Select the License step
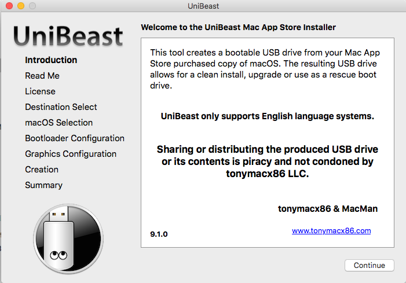 point(40,91)
